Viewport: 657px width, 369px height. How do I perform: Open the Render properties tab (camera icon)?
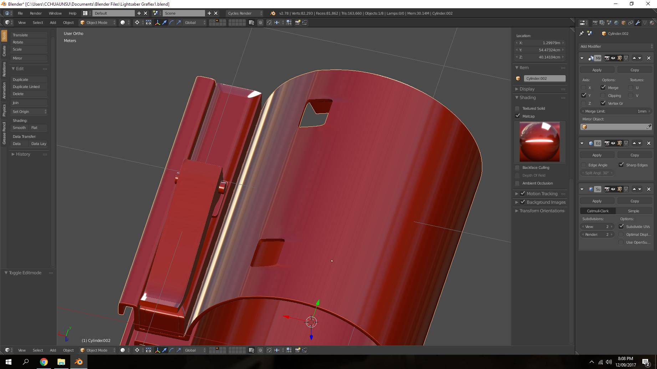click(595, 22)
